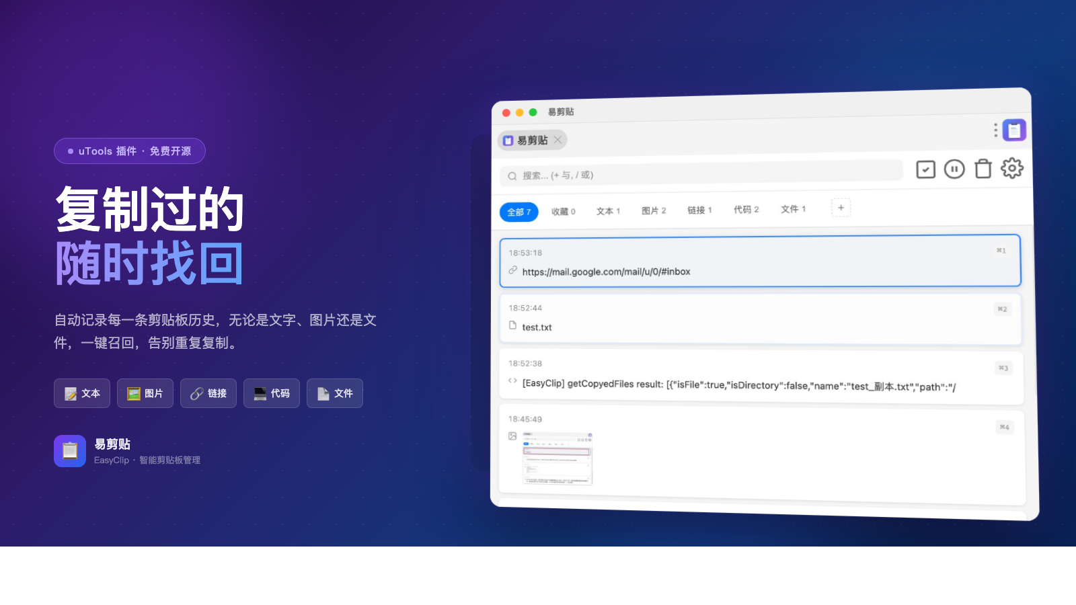Click the link icon beside the Gmail URL
This screenshot has width=1076, height=605.
tap(512, 270)
